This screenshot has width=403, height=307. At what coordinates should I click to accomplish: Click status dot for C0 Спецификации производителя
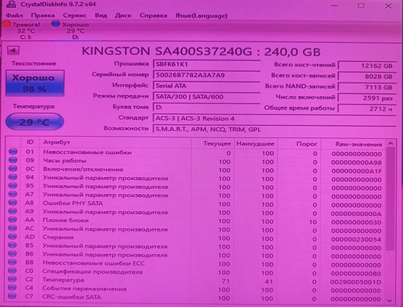[x=12, y=270]
